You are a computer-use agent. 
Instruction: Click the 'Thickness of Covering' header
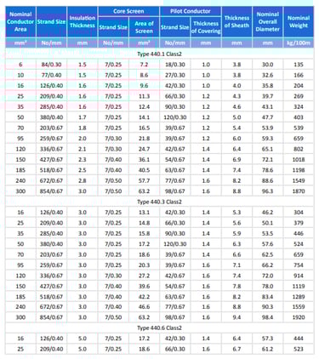[206, 27]
